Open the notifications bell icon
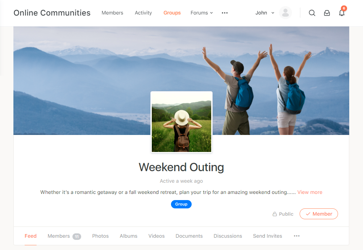363x250 pixels. (x=342, y=13)
